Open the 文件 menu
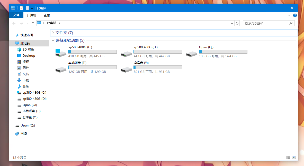 pos(16,15)
